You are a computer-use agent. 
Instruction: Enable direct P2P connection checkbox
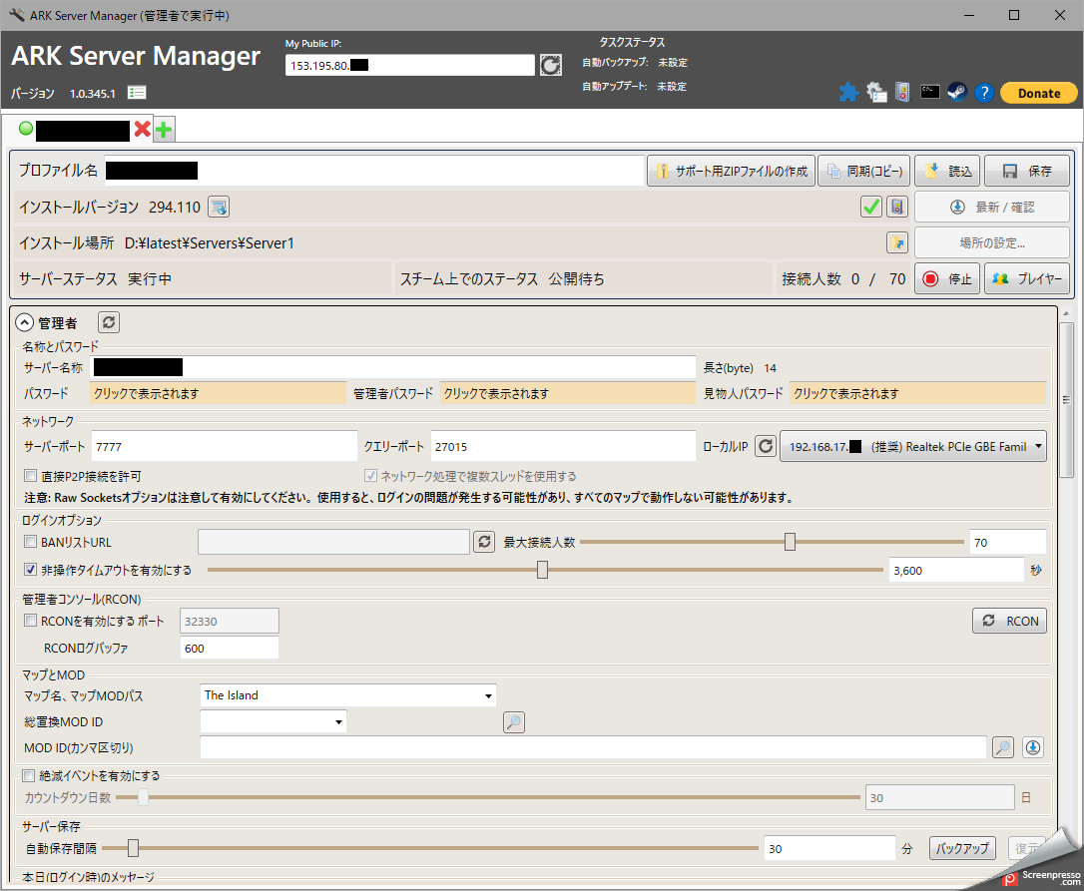[x=30, y=476]
